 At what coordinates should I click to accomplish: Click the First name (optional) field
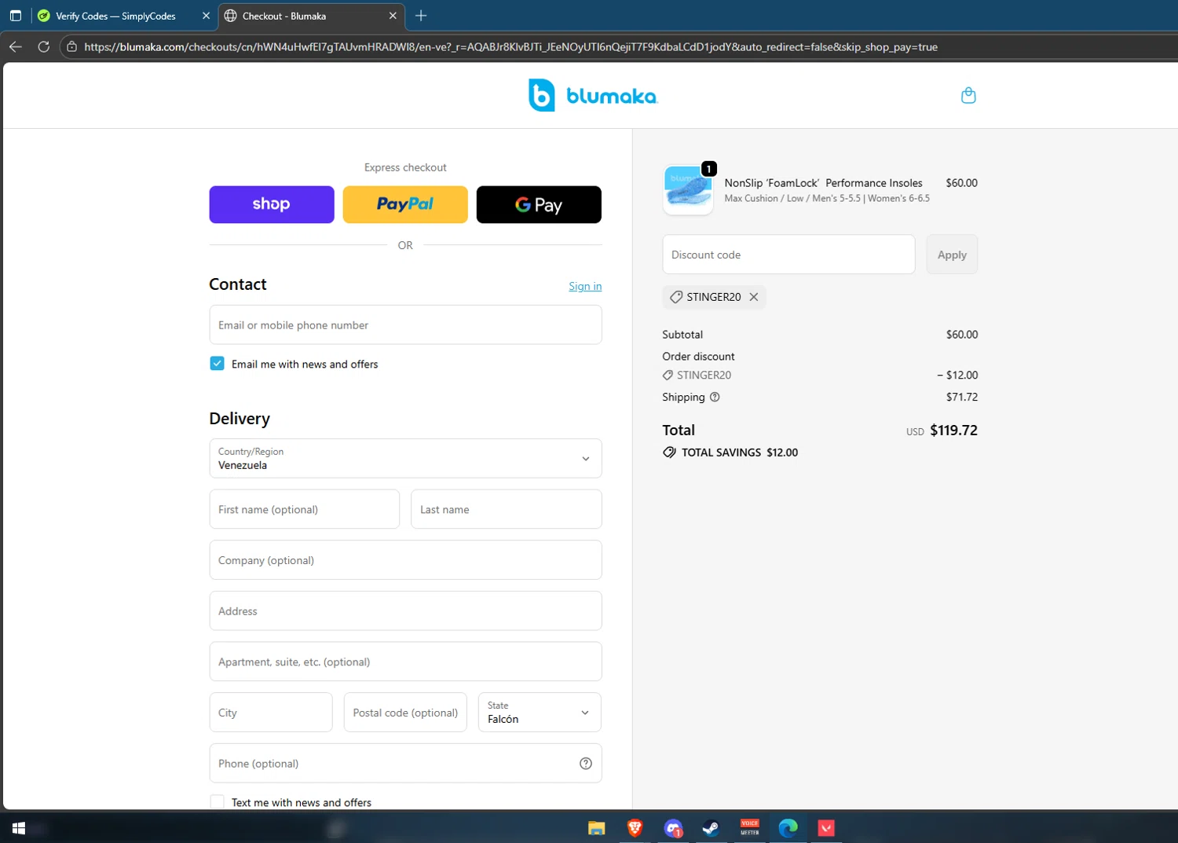305,509
